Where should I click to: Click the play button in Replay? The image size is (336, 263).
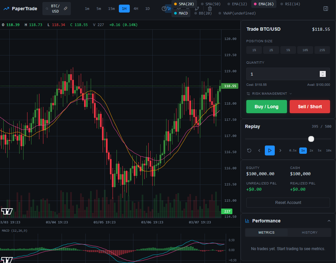coord(269,150)
